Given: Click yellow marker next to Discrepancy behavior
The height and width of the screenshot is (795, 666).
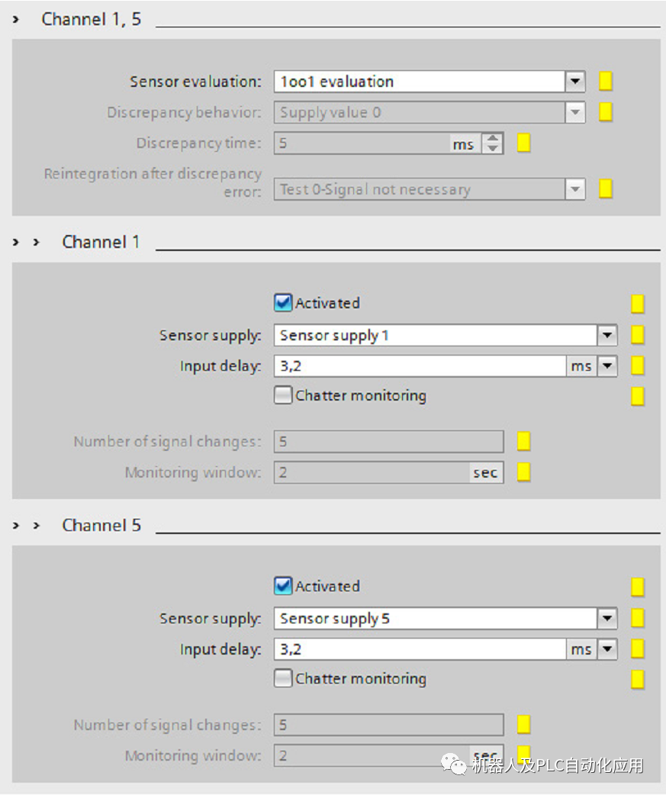Looking at the screenshot, I should click(606, 112).
